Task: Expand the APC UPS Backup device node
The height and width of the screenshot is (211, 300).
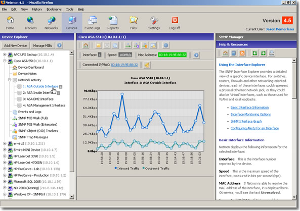Action: tap(5, 55)
